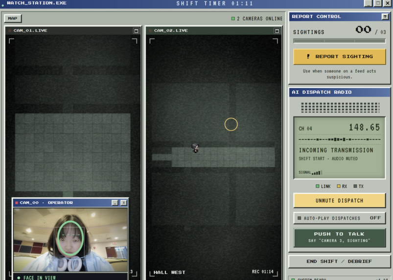Maximize the CAM_02.LIVE feed
This screenshot has height=280, width=393.
277,31
